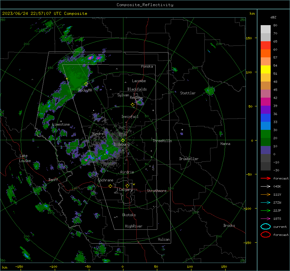
Task: Select the 42 dBZ magenta color swatch
Action: pyautogui.click(x=266, y=102)
